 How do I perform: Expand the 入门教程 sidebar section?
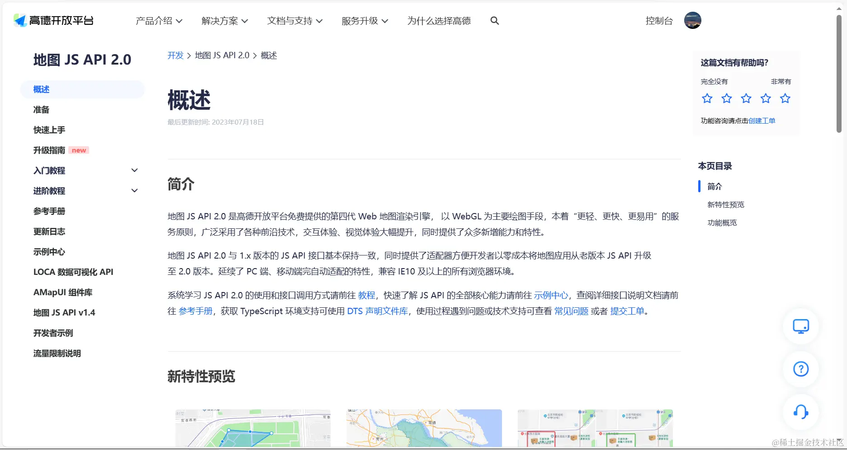pos(85,171)
